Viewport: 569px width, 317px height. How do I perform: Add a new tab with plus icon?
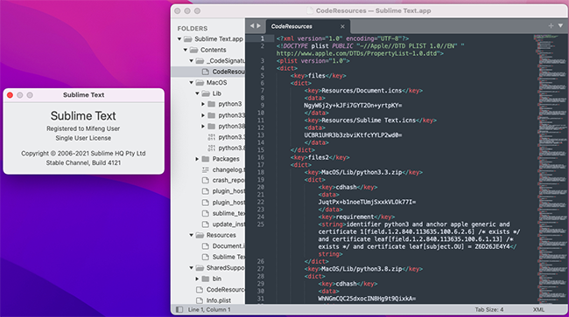pyautogui.click(x=551, y=25)
